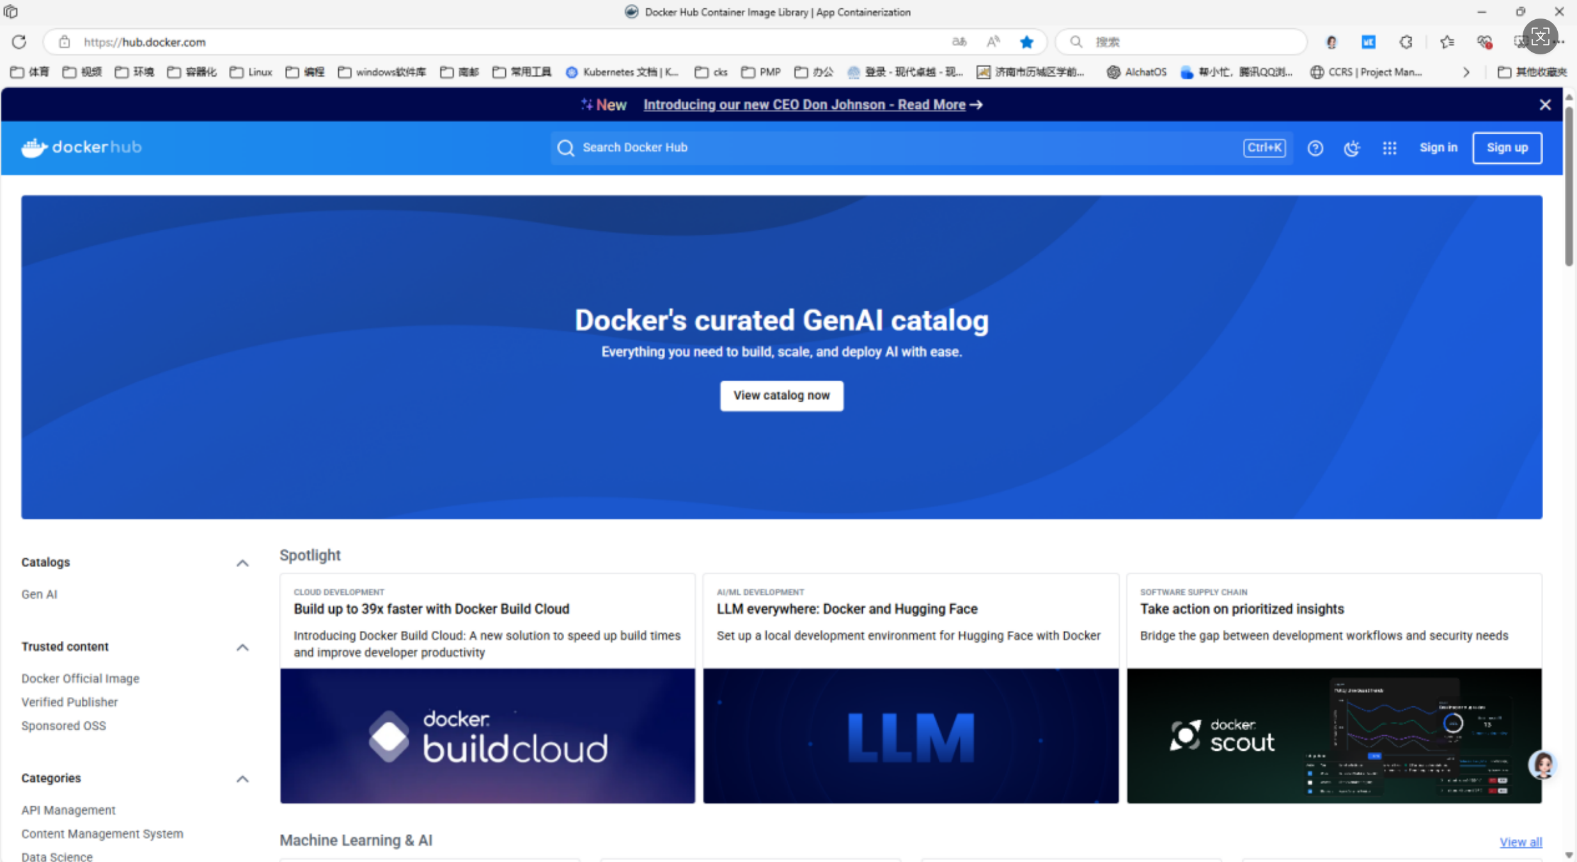
Task: Open LLM everywhere: Docker and Hugging Face
Action: pyautogui.click(x=847, y=609)
